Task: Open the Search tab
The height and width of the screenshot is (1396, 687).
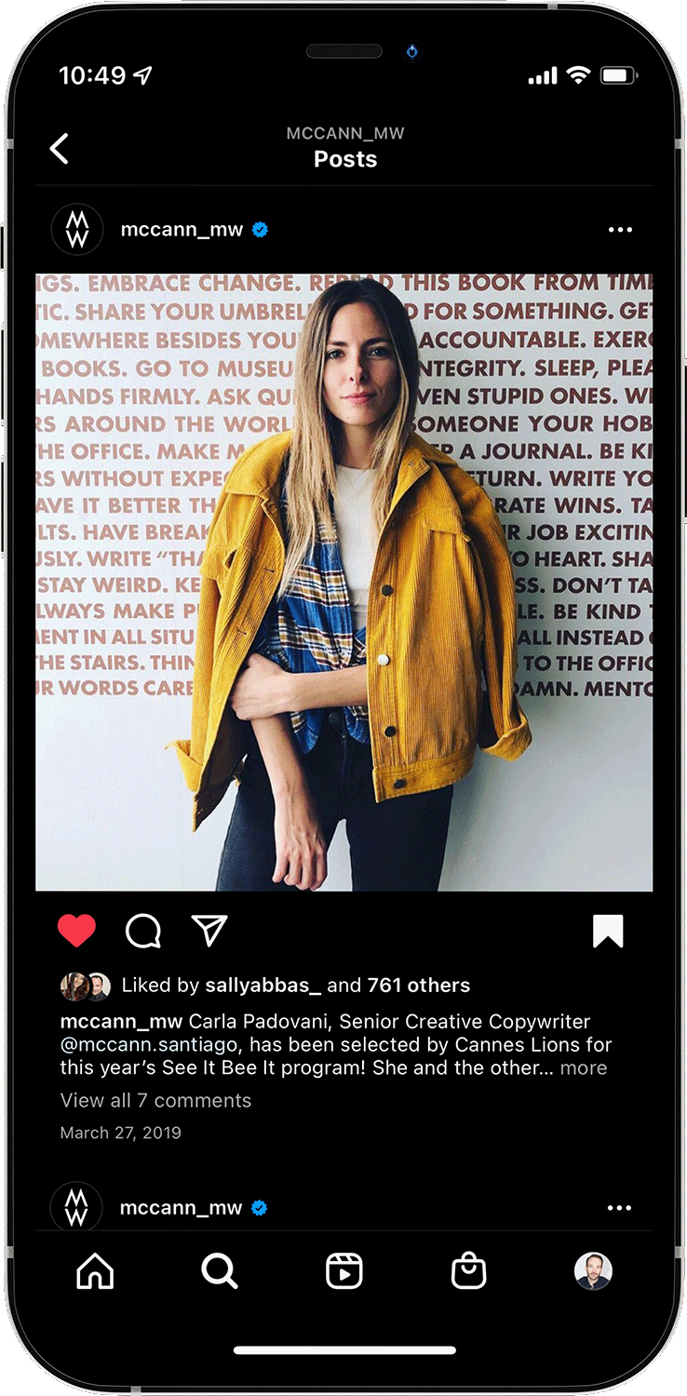Action: click(220, 1271)
